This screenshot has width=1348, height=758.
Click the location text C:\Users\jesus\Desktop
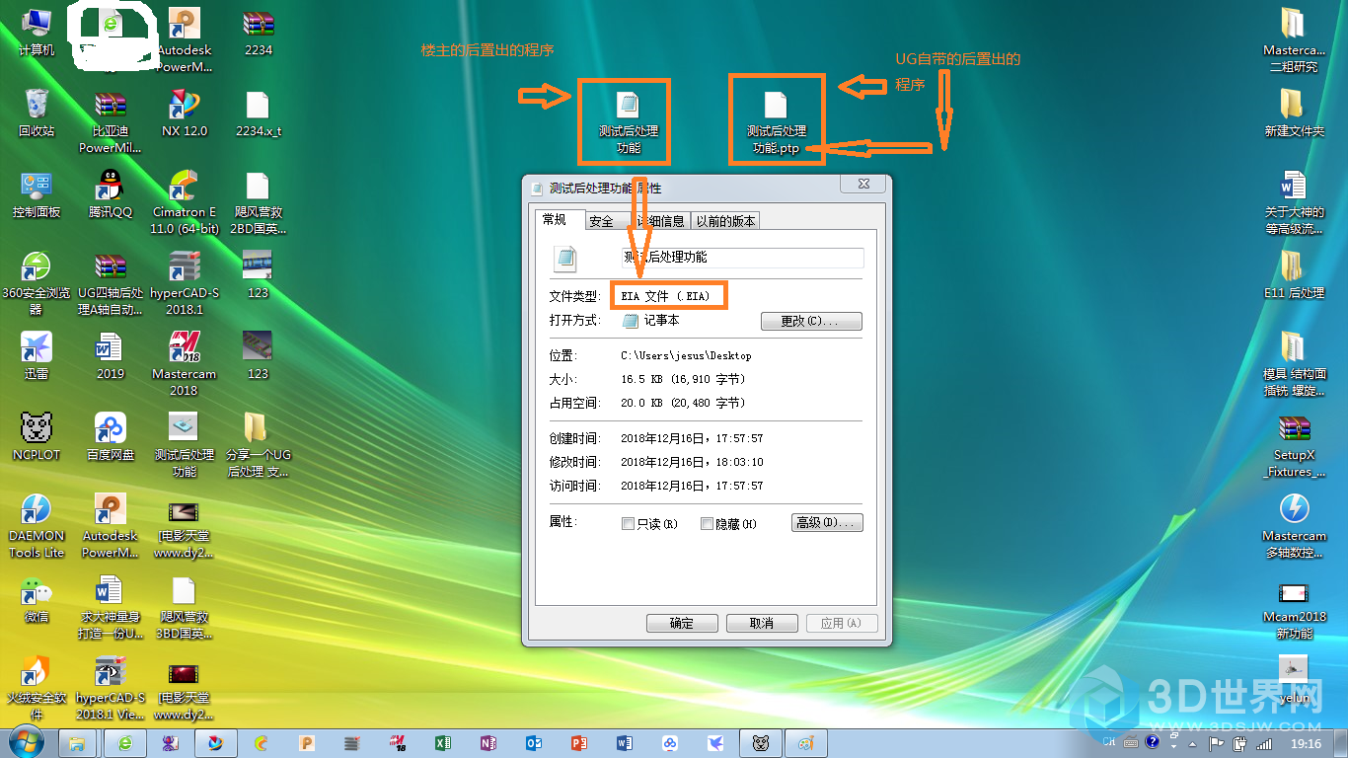point(686,355)
